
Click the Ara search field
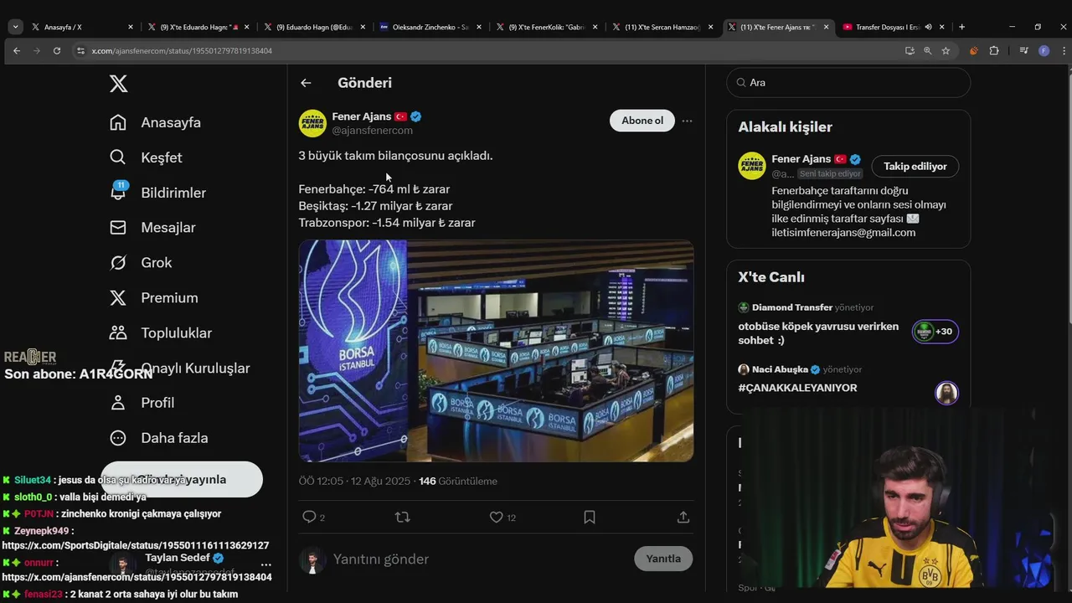coord(848,83)
